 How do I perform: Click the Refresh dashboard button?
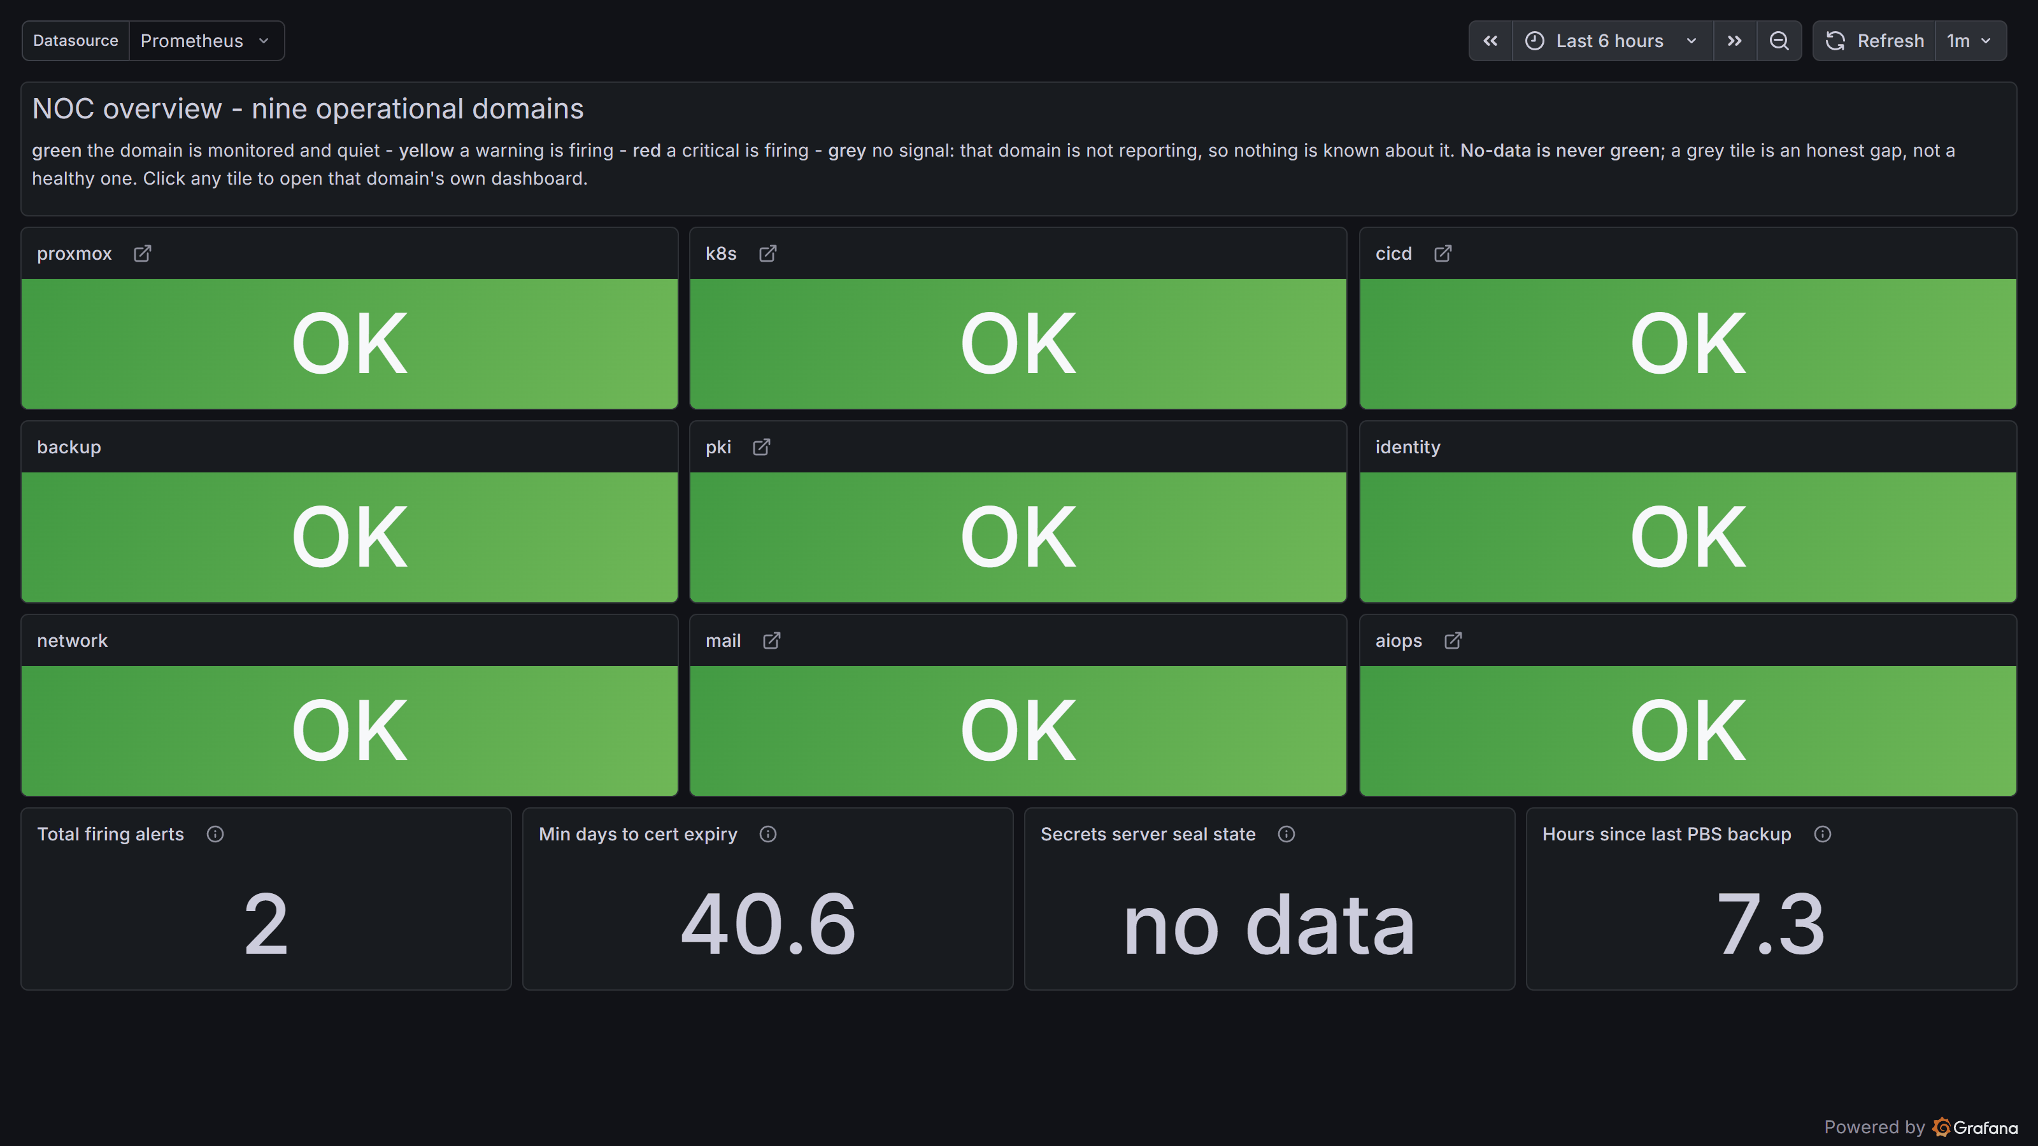point(1875,41)
